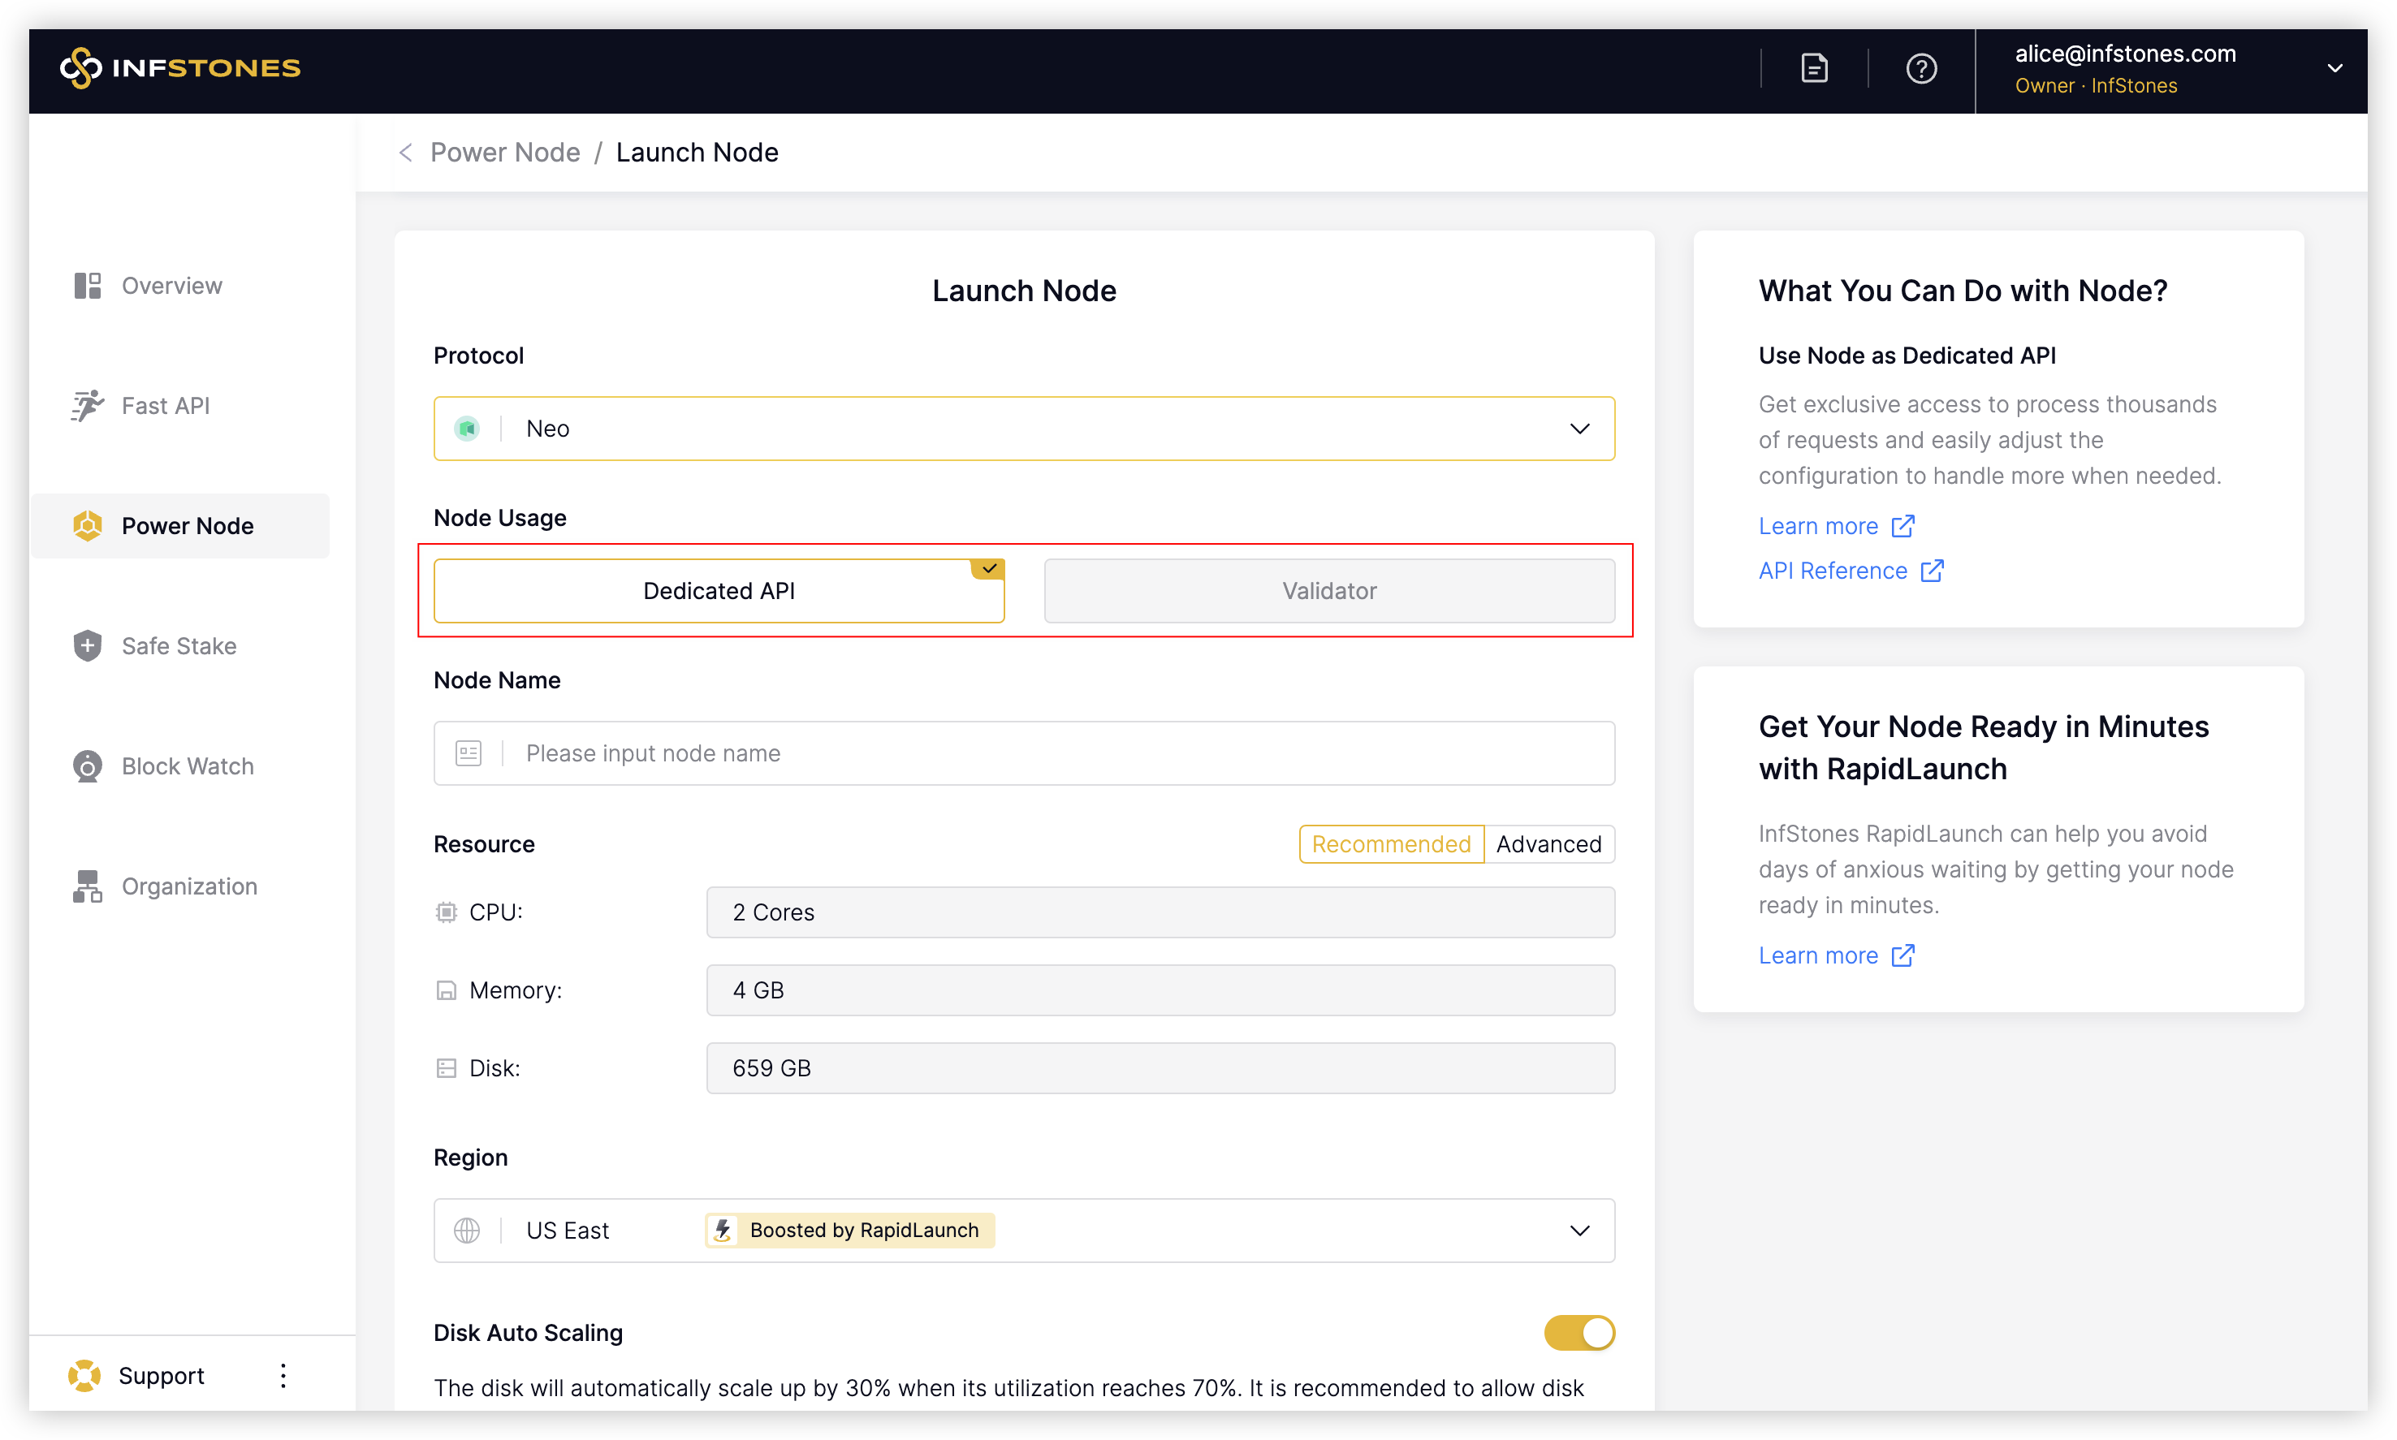Select Validator node usage option
Viewport: 2397px width, 1440px height.
[1328, 591]
